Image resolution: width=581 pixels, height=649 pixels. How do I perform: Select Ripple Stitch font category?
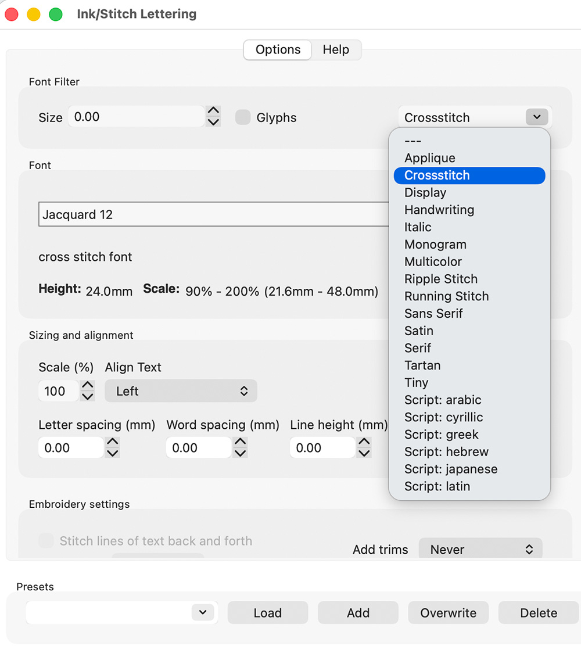point(469,279)
